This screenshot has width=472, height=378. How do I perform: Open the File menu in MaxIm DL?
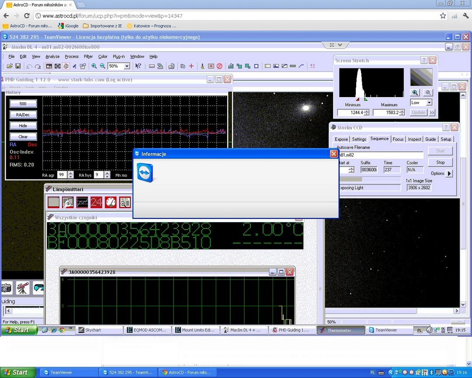(x=11, y=56)
